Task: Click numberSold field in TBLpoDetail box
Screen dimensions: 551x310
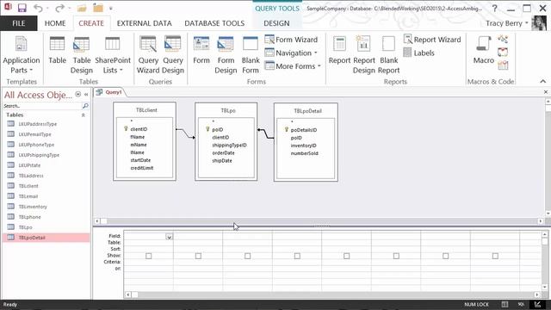Action: 304,153
